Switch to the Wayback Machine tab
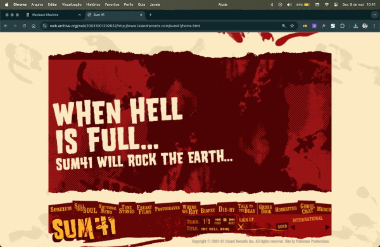The image size is (380, 247). (54, 15)
